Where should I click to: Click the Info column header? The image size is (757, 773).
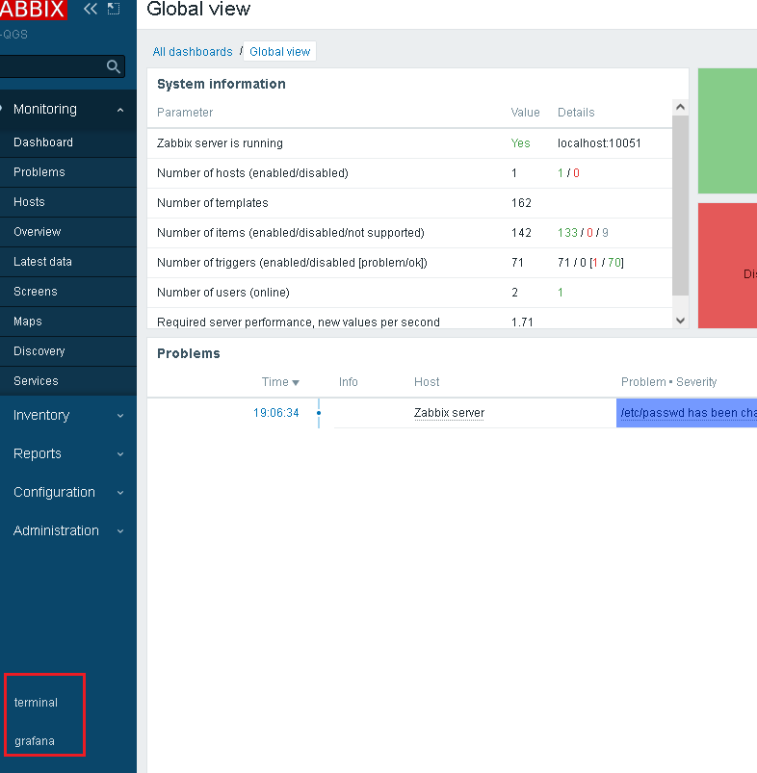coord(349,382)
